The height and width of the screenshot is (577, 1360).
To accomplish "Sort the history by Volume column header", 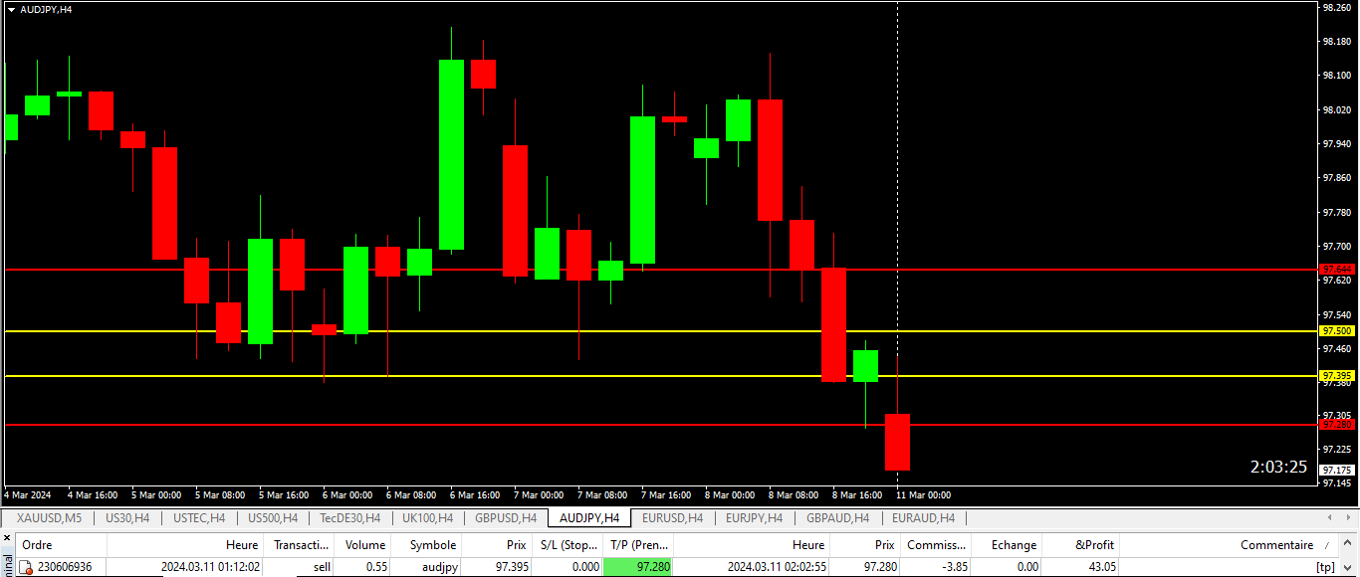I will click(x=364, y=545).
